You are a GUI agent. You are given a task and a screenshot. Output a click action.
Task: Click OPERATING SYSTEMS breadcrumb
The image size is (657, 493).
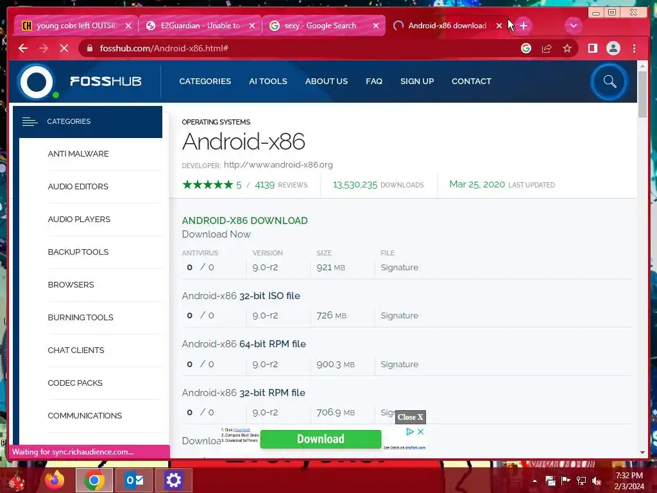pyautogui.click(x=216, y=122)
